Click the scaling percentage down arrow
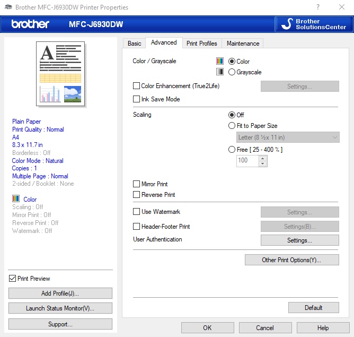This screenshot has width=354, height=337. (x=262, y=164)
